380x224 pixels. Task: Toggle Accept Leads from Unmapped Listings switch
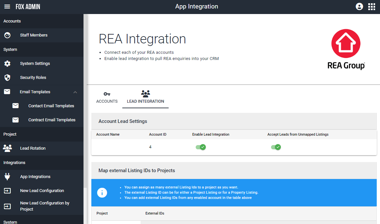(x=276, y=147)
